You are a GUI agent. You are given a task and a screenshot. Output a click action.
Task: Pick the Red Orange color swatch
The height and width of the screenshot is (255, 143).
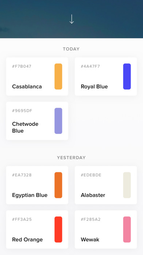[58, 229]
